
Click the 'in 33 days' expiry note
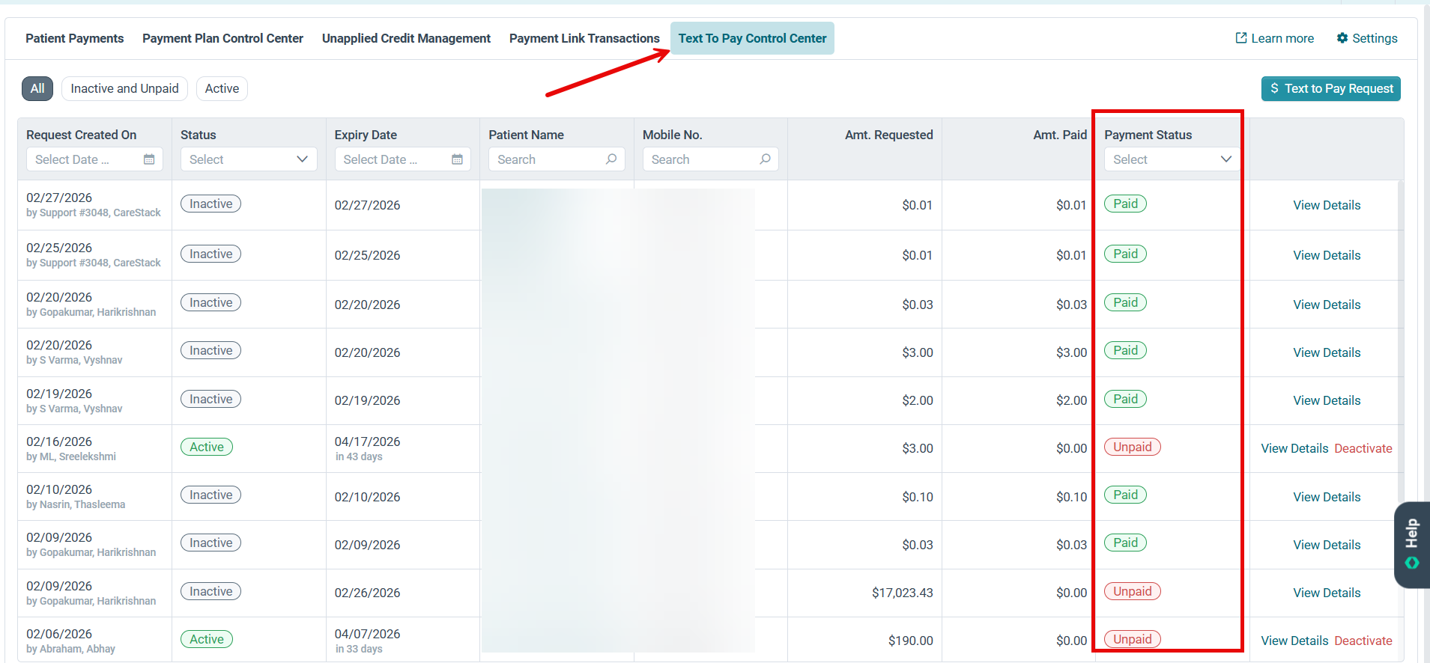click(x=359, y=649)
